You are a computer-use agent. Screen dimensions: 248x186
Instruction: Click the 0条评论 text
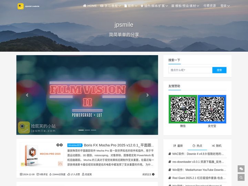[x=44, y=174]
